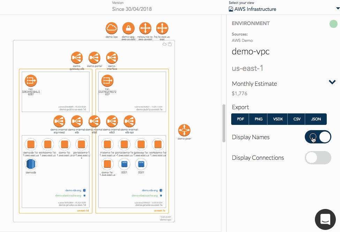
Task: Click the demo-internal-elb3 load balancer icon
Action: pos(112,121)
